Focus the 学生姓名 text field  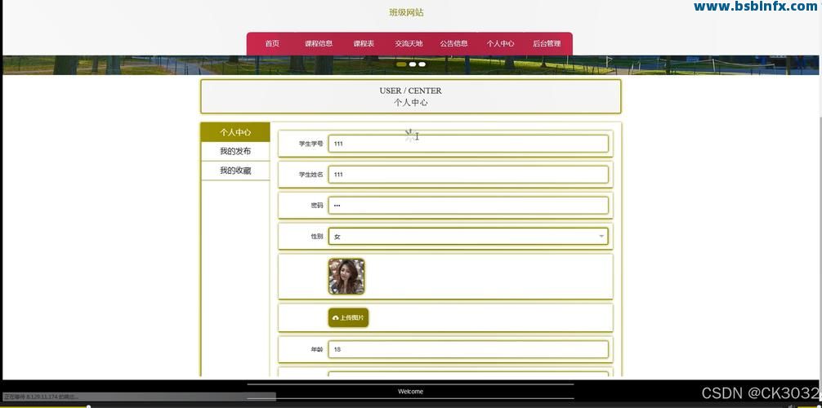(468, 175)
